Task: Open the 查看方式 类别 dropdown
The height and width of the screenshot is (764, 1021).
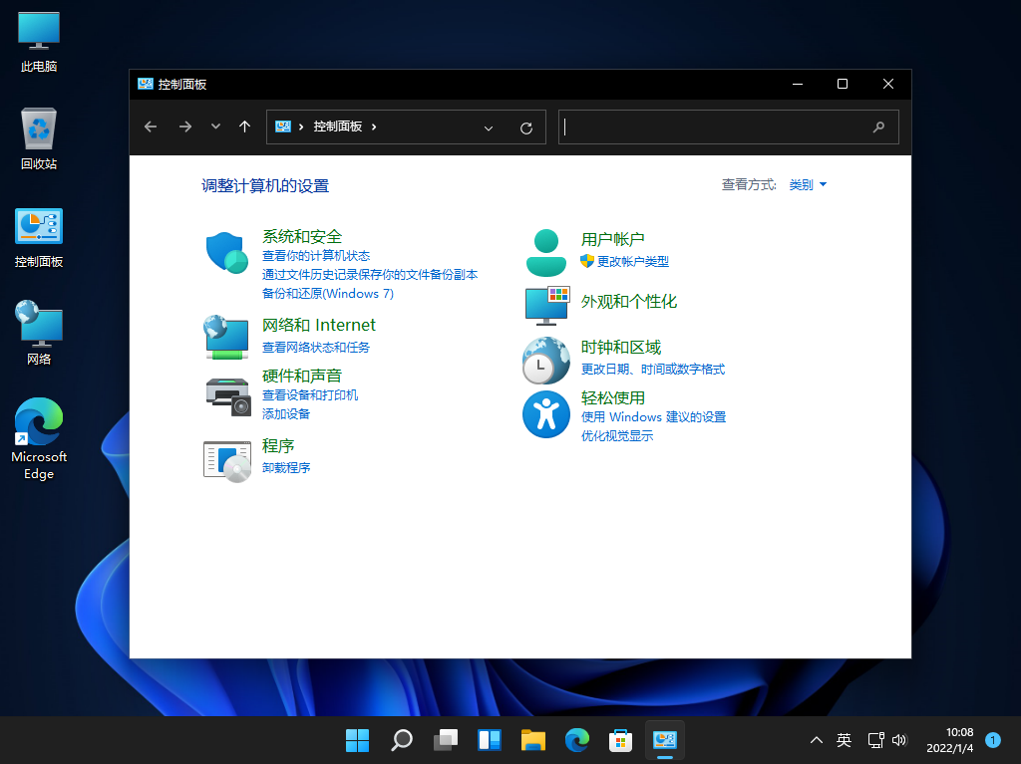Action: [x=804, y=184]
